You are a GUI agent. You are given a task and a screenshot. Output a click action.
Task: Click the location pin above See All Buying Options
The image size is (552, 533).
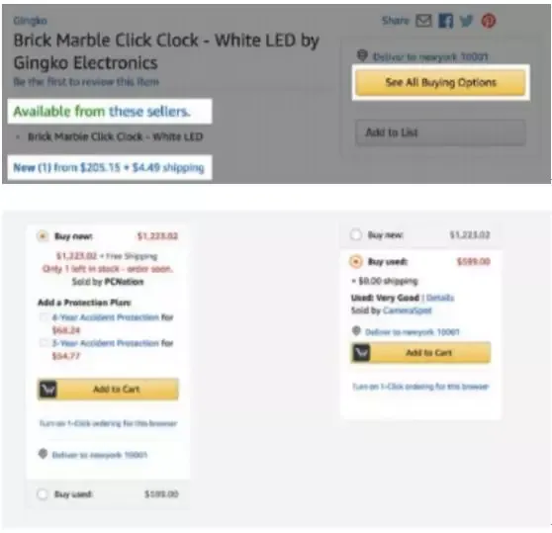[362, 55]
